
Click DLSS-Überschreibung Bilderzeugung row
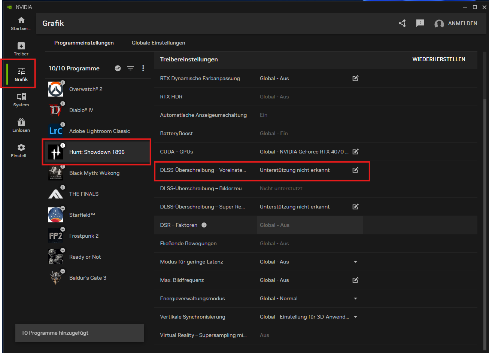point(316,188)
